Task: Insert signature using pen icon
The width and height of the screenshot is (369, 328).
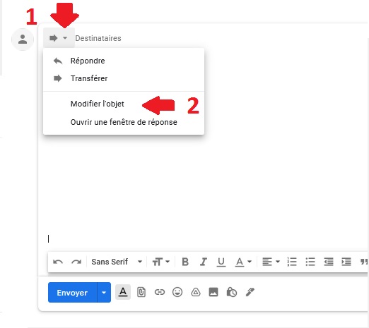Action: [250, 292]
